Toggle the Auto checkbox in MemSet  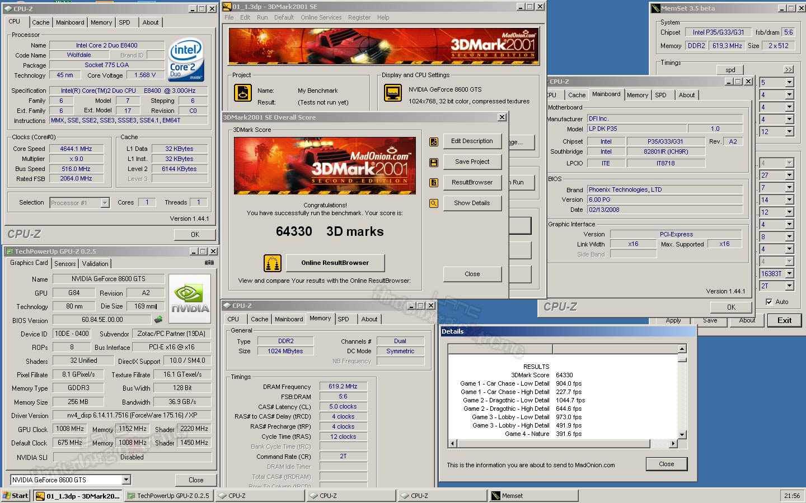tap(769, 302)
